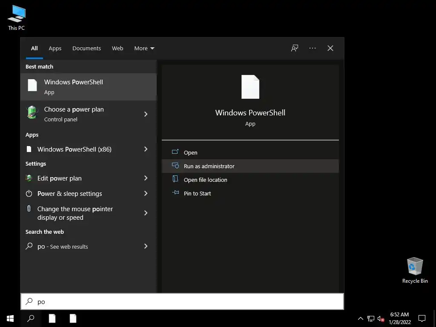Click the first blank file taskbar icon
Image resolution: width=436 pixels, height=327 pixels.
52,318
